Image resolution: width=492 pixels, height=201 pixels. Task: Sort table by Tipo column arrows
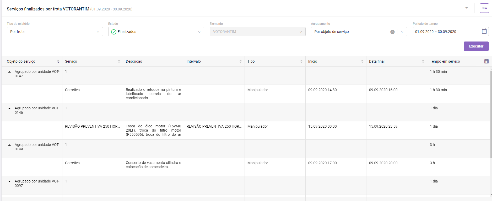pyautogui.click(x=301, y=61)
